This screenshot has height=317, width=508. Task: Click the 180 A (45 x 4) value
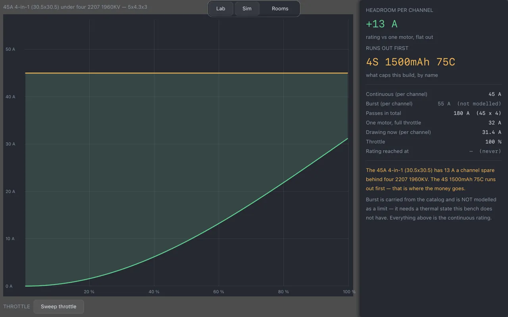tap(477, 113)
